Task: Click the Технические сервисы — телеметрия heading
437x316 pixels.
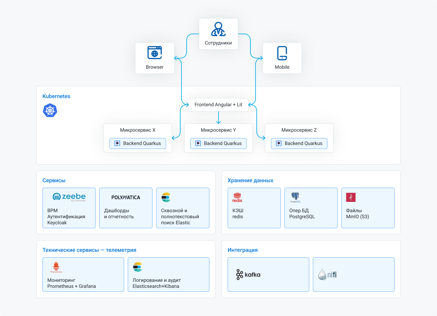Action: click(x=89, y=250)
